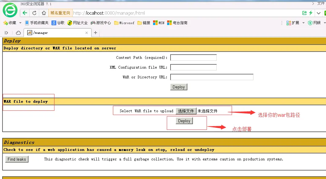Screen dimensions: 326x179
Task: Click the 未选择文件 no-file-chosen text
Action: pyautogui.click(x=208, y=111)
